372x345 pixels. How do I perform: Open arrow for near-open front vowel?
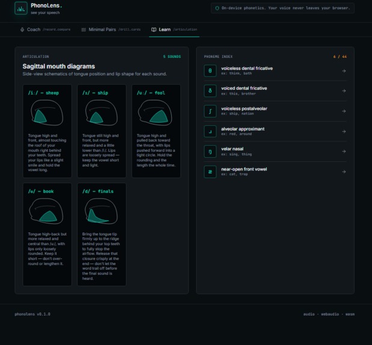344,172
